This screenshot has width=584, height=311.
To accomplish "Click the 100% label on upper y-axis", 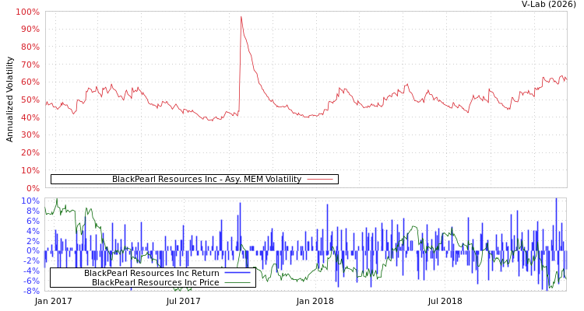I will click(27, 12).
